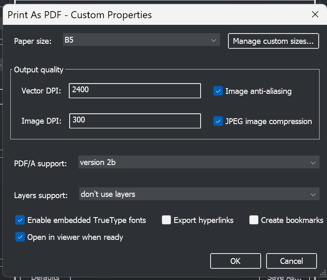This screenshot has height=280, width=327.
Task: Click the dialog resize grip corner
Action: [323, 273]
